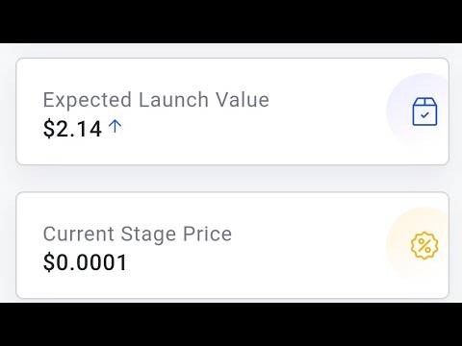
Task: Click the word "Current" in the second card
Action: point(79,234)
